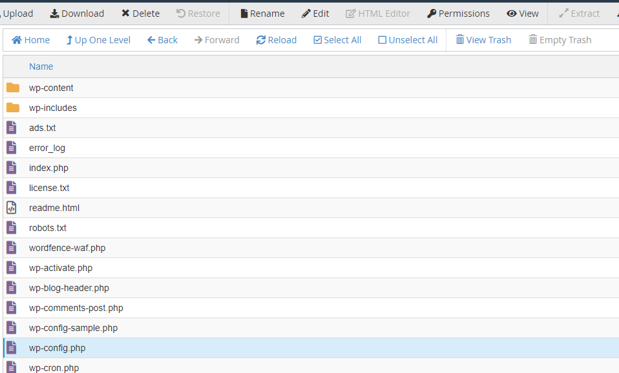
Task: Check Select All files
Action: click(337, 40)
